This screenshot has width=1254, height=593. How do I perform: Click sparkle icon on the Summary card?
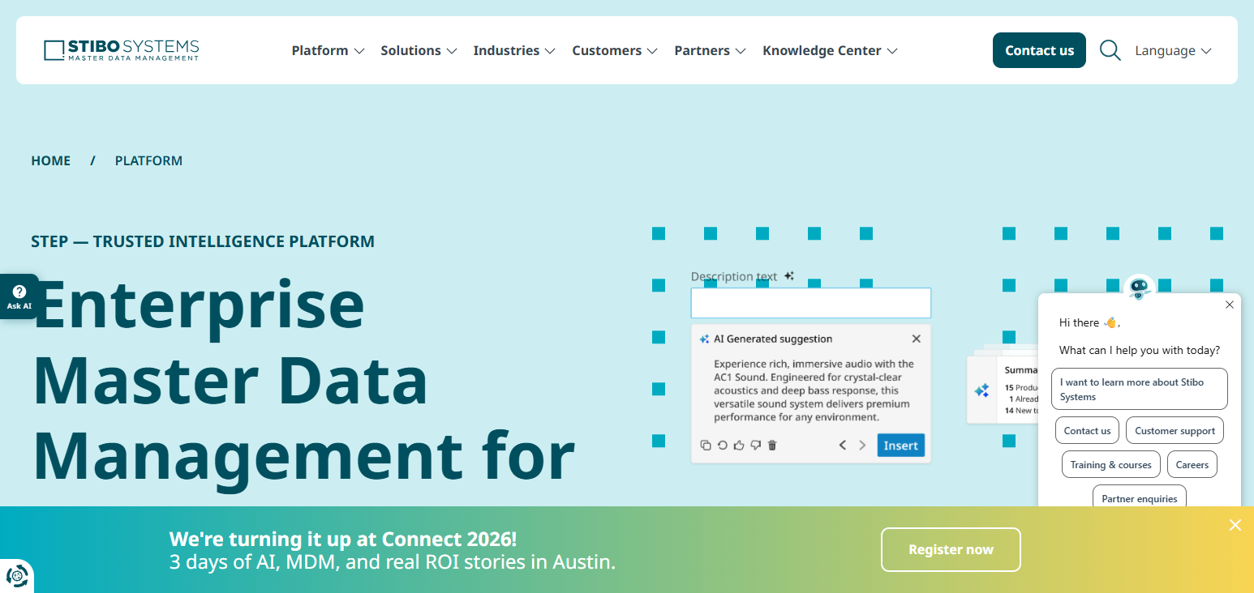pyautogui.click(x=981, y=390)
